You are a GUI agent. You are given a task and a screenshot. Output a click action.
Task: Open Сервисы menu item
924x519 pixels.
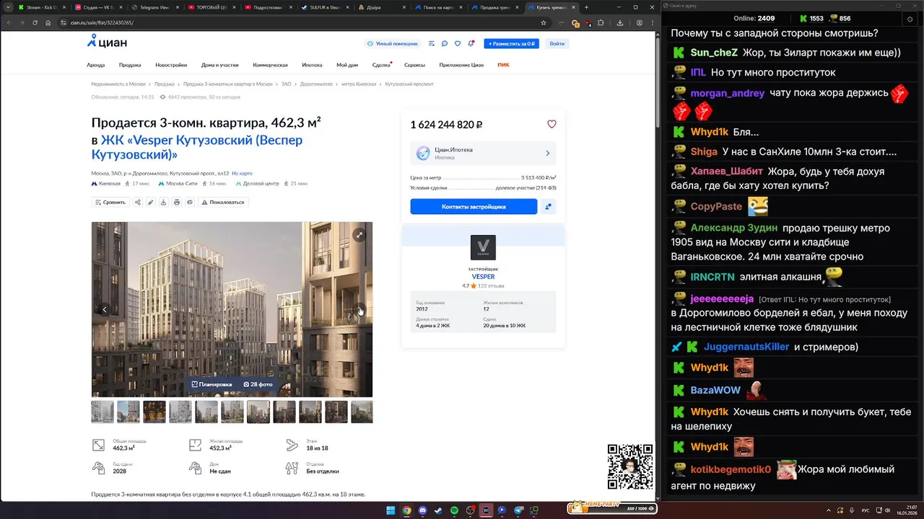tap(414, 65)
